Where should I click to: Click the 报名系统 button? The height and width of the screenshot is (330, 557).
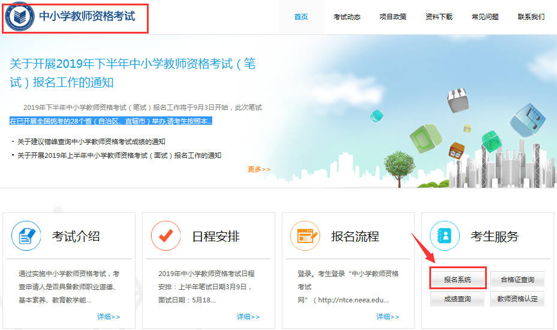pyautogui.click(x=457, y=279)
